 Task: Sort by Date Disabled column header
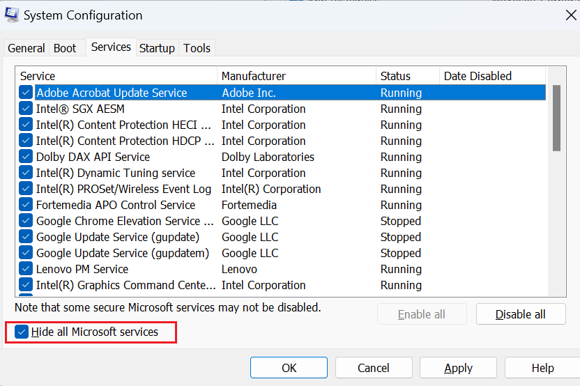492,76
